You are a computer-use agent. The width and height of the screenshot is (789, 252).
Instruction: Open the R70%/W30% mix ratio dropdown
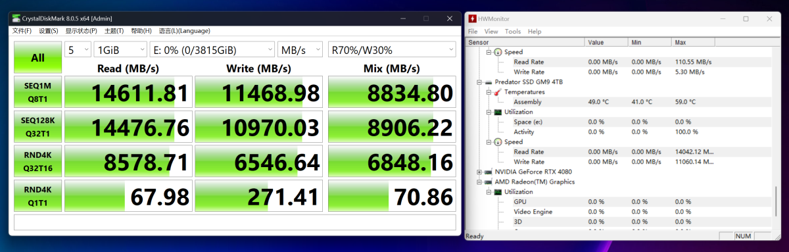392,50
